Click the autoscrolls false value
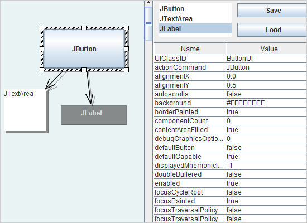Screen dimensions: 307x223 pos(266,94)
